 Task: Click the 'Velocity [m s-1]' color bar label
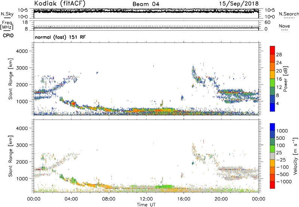tap(295, 156)
